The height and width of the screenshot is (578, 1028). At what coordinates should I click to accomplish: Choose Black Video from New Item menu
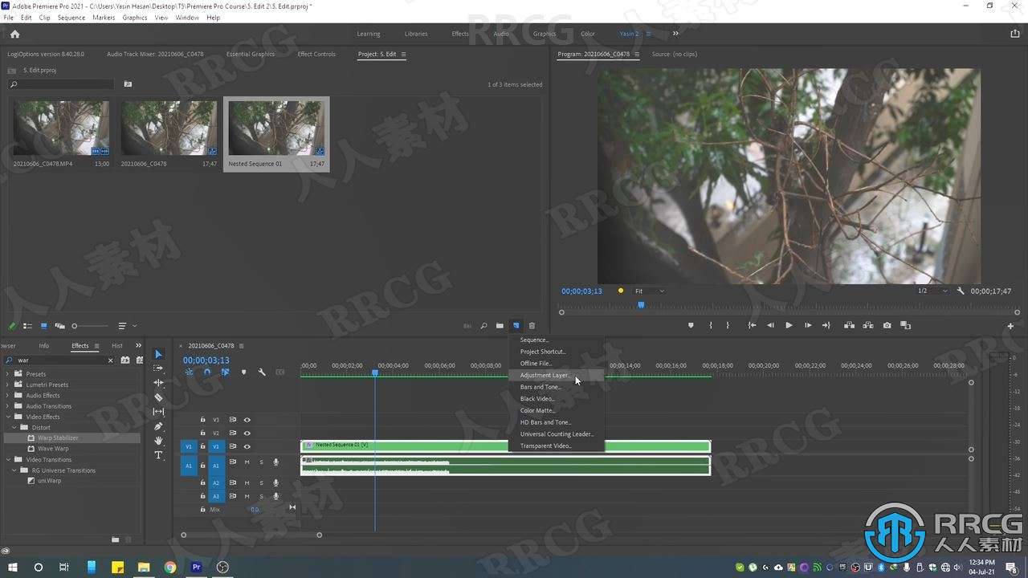coord(556,399)
